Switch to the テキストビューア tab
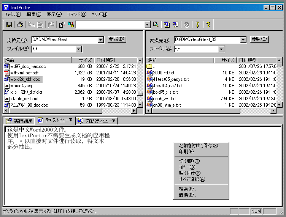 coord(55,120)
